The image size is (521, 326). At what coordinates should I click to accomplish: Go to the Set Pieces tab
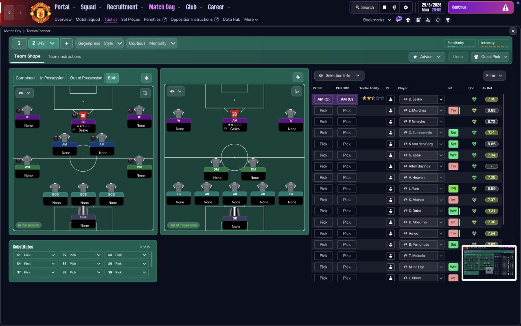pyautogui.click(x=130, y=19)
